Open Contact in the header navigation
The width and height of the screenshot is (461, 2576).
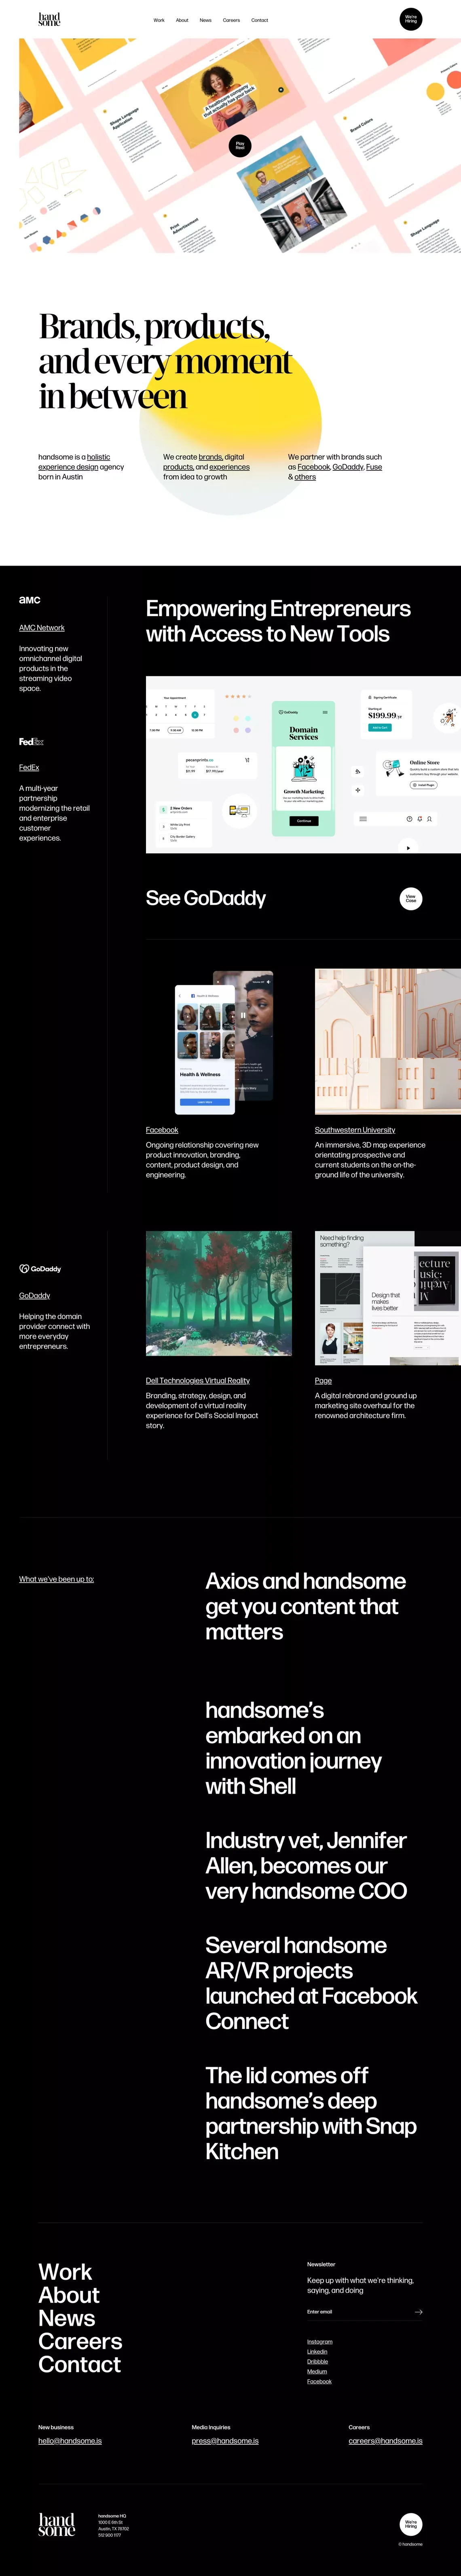pyautogui.click(x=260, y=20)
